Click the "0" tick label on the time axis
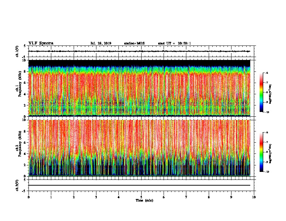This screenshot has height=221, width=286. tap(29, 197)
